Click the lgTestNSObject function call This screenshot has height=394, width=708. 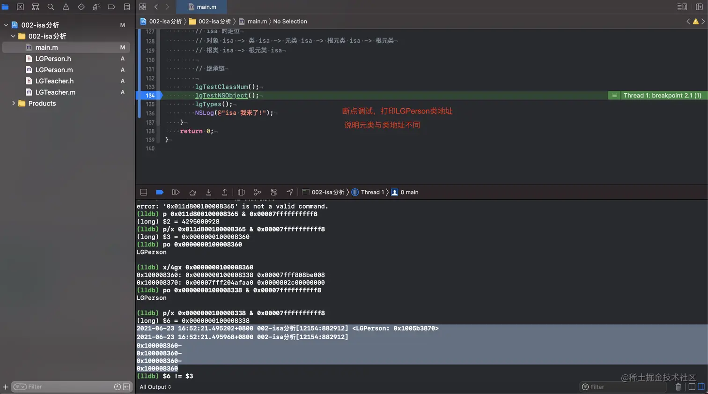tap(221, 96)
